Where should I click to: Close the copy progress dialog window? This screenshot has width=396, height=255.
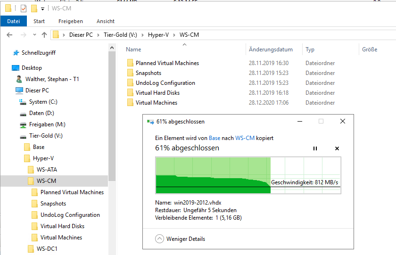(x=342, y=122)
